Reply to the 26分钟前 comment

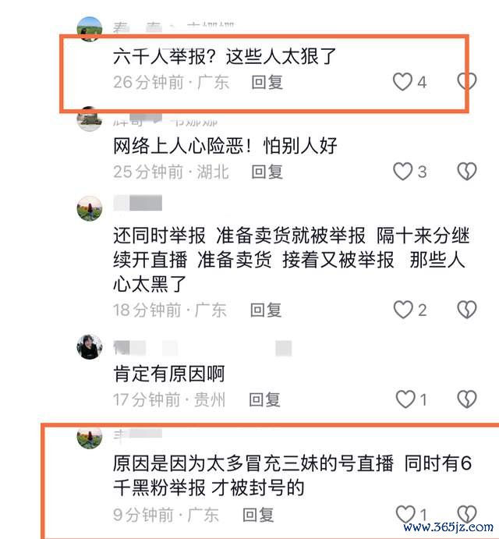pos(267,82)
